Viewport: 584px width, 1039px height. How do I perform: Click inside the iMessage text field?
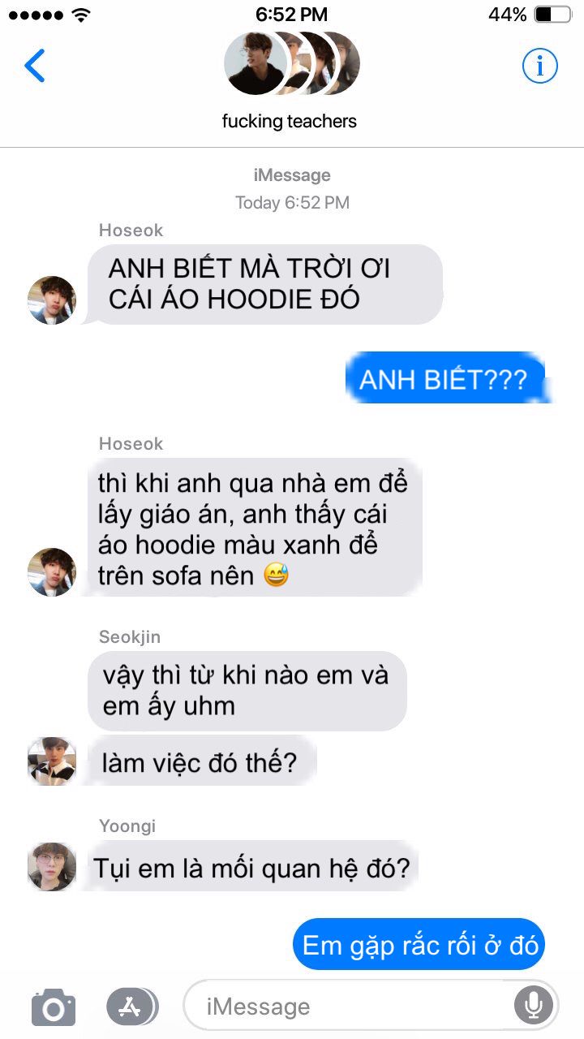(x=371, y=1007)
